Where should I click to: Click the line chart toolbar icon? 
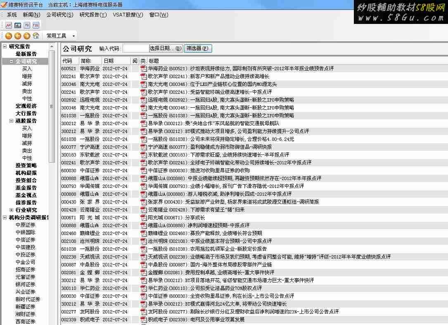click(x=9, y=25)
